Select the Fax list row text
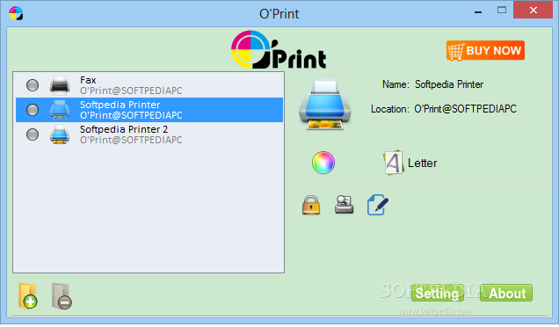 (131, 85)
